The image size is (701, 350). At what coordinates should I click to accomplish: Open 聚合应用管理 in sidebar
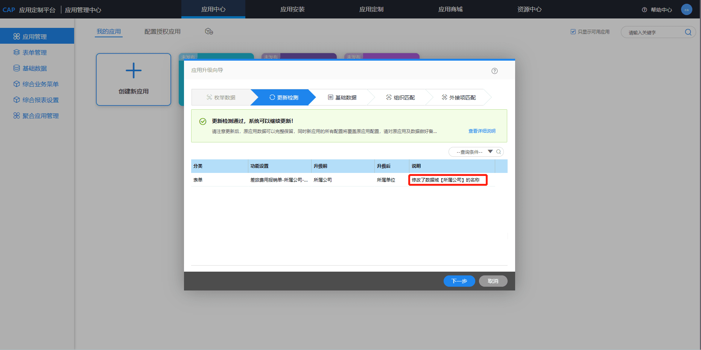(37, 116)
